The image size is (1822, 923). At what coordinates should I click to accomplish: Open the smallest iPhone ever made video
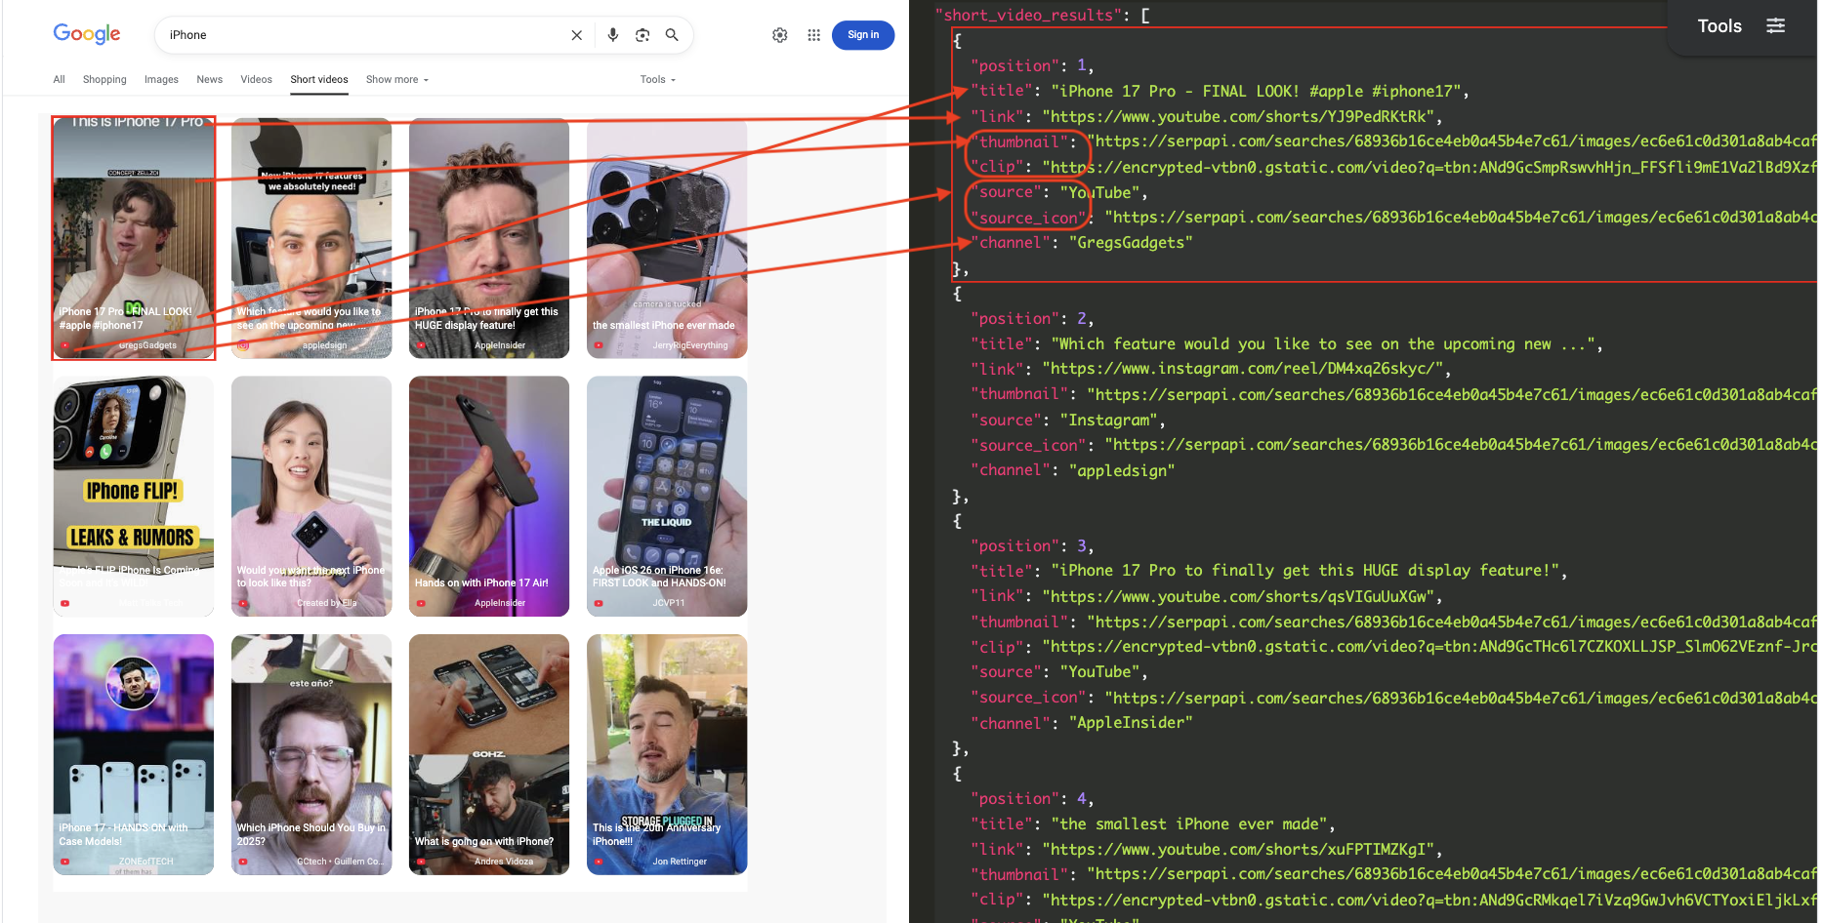tap(667, 238)
